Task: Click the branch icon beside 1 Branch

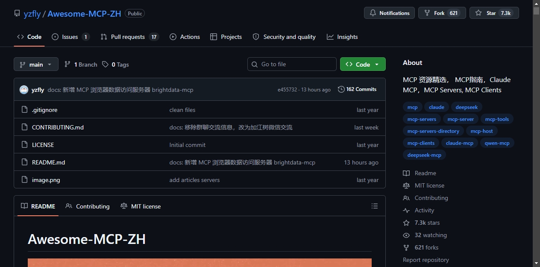Action: click(x=67, y=65)
